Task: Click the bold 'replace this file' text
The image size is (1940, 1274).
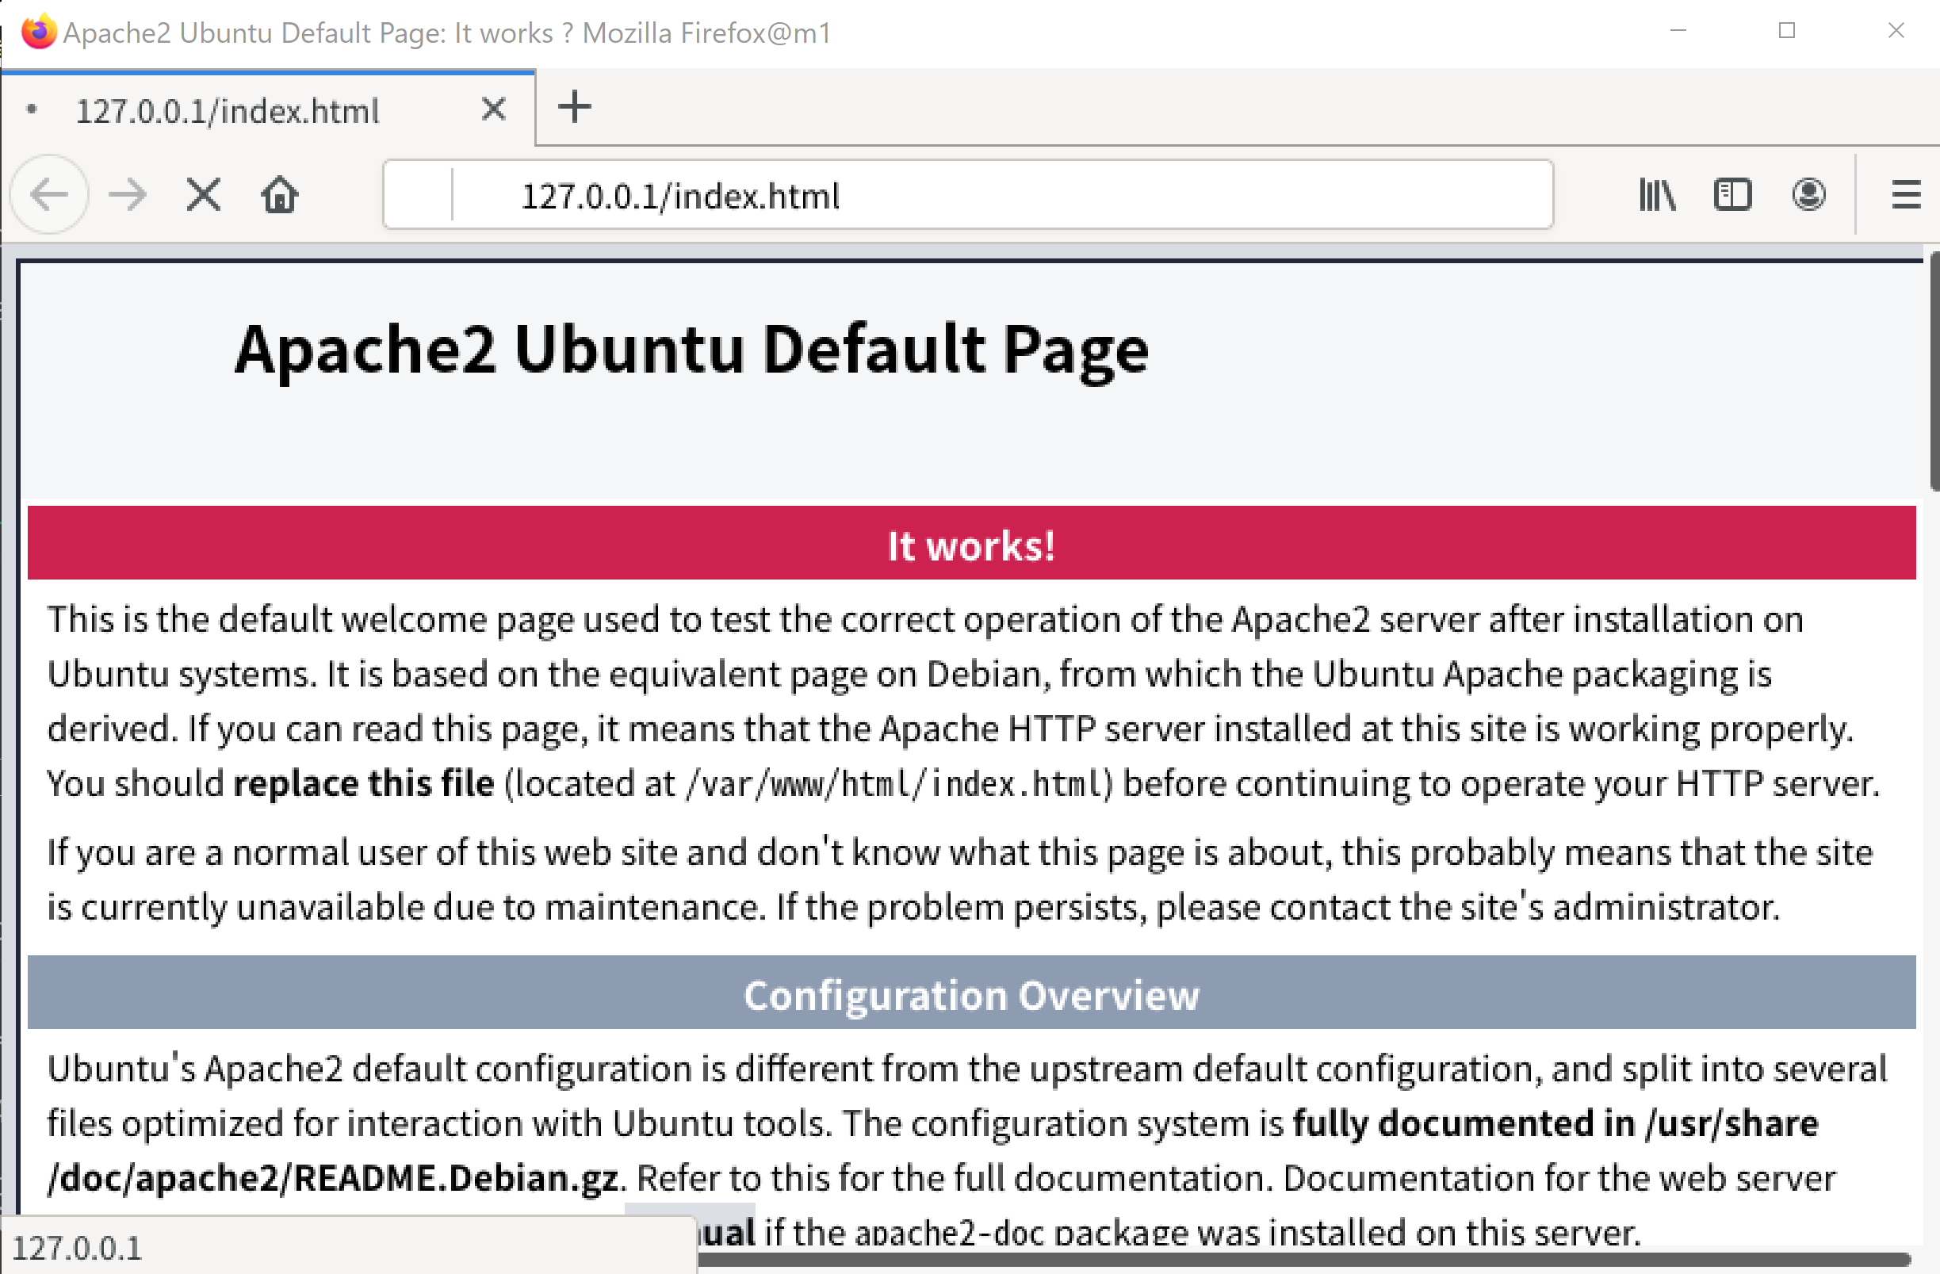Action: 364,783
